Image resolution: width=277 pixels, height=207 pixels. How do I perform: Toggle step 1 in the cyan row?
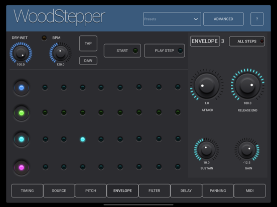pos(45,139)
